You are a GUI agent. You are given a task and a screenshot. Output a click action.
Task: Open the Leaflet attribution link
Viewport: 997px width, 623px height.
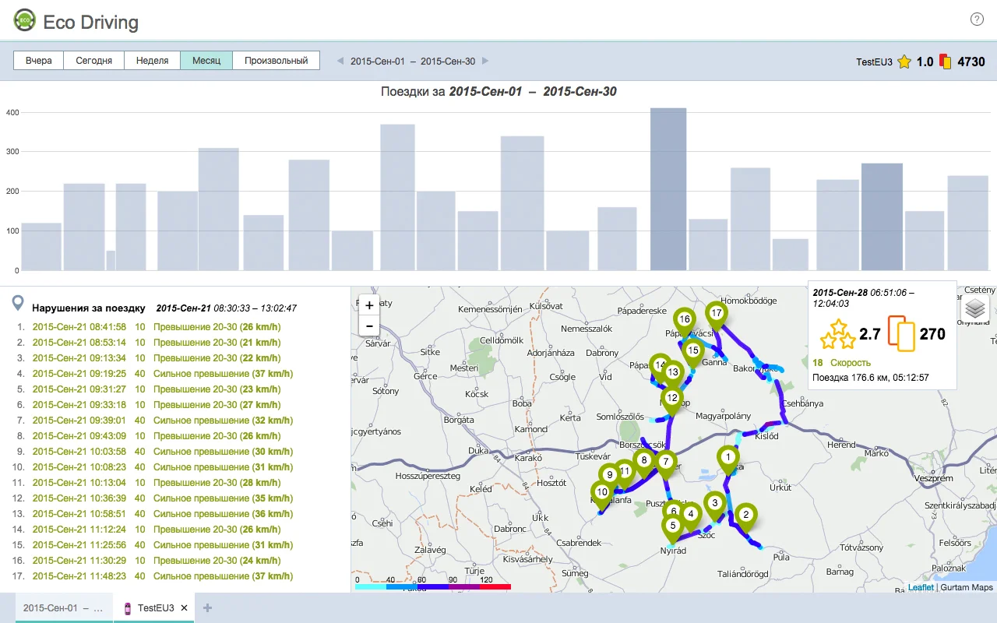tap(920, 587)
